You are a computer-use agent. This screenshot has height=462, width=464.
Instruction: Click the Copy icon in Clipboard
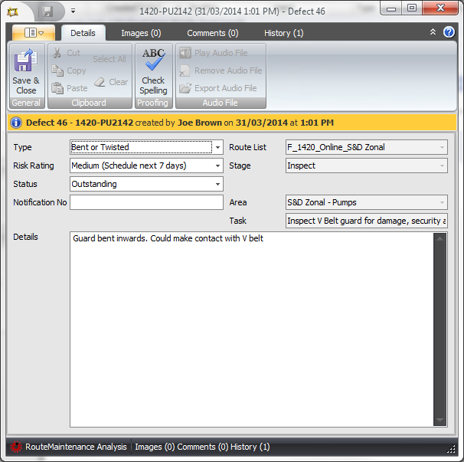57,70
